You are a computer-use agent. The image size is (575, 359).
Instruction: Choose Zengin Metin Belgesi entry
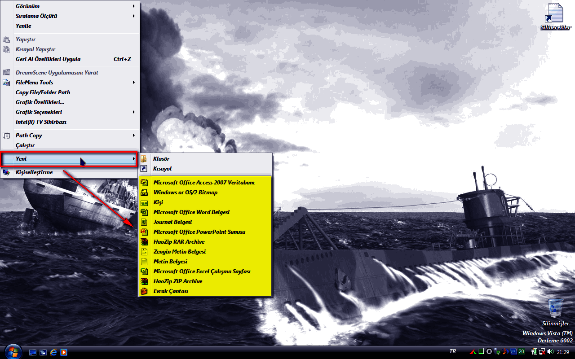tap(205, 252)
